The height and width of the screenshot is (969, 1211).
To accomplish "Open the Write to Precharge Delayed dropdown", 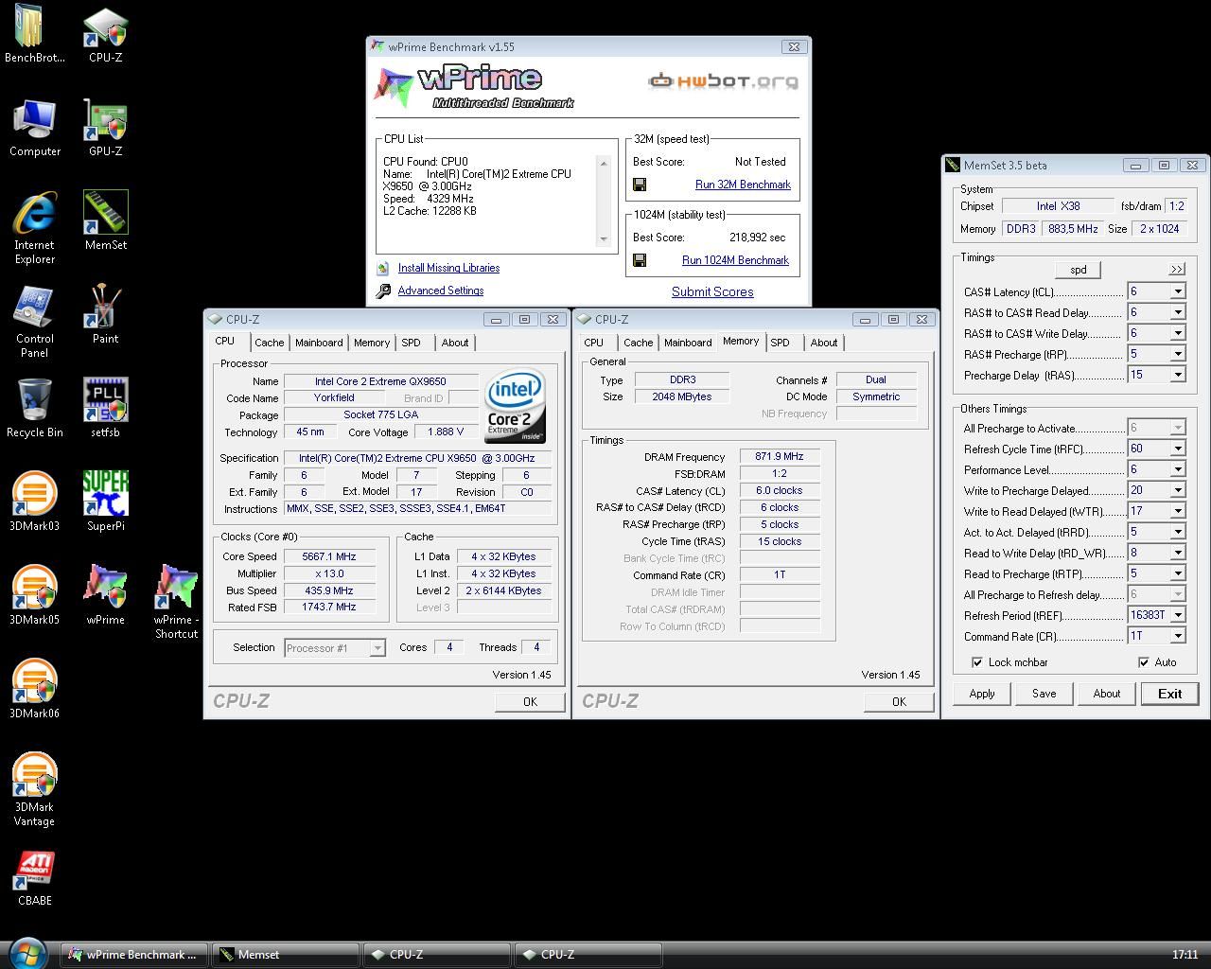I will click(x=1178, y=490).
